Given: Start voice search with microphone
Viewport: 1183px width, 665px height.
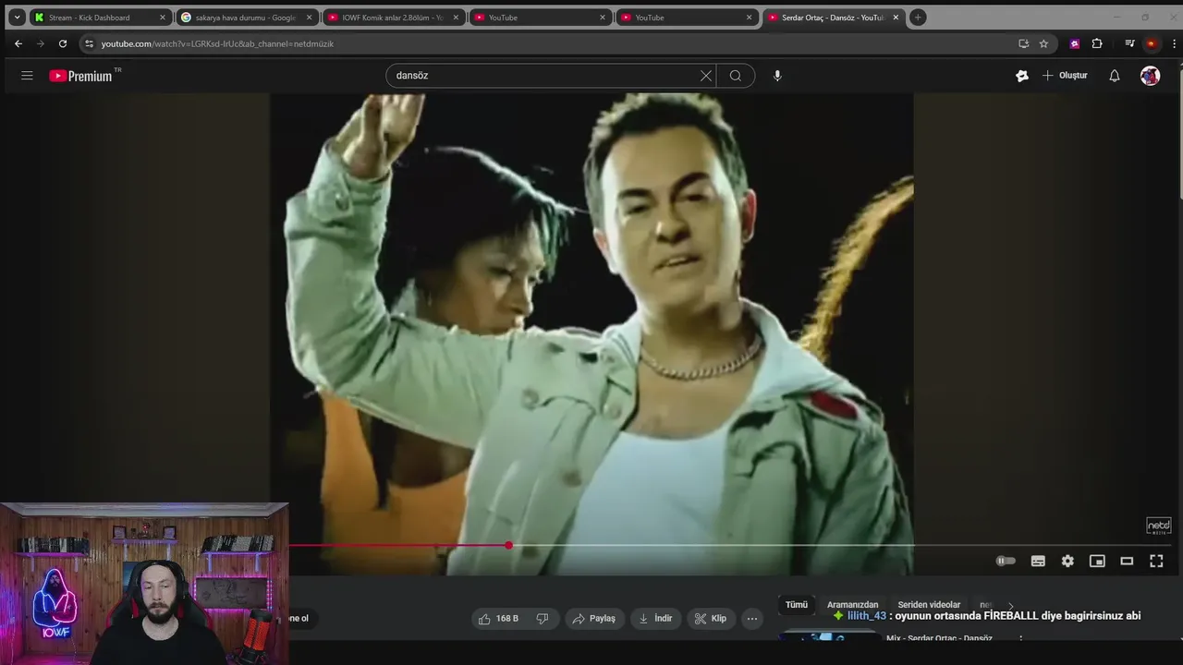Looking at the screenshot, I should tap(777, 76).
